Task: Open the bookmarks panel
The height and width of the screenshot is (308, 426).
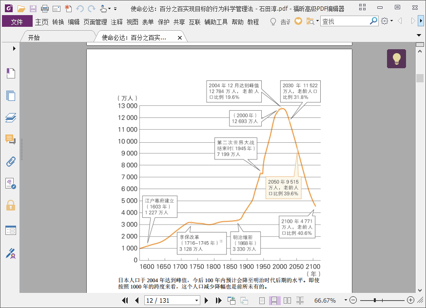Action: (11, 73)
